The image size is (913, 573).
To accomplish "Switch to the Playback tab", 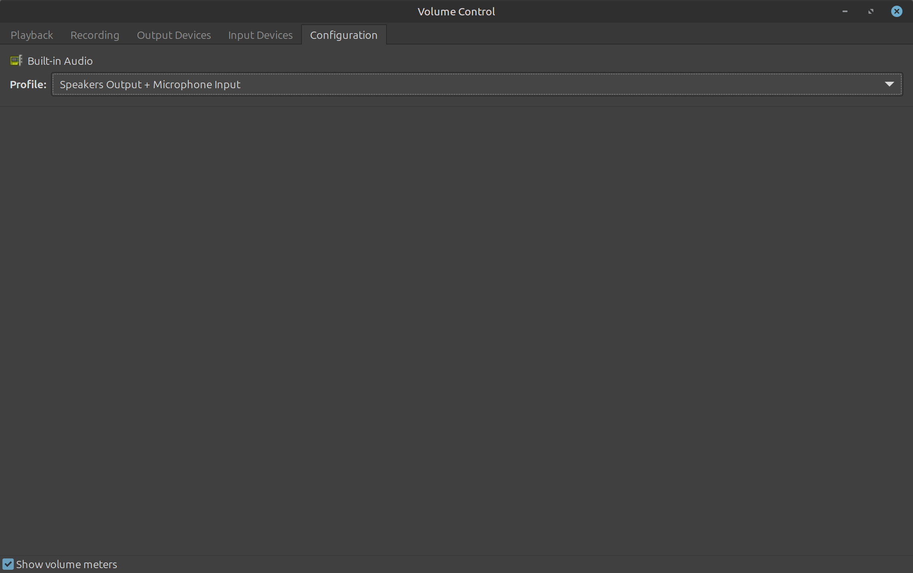I will [32, 35].
